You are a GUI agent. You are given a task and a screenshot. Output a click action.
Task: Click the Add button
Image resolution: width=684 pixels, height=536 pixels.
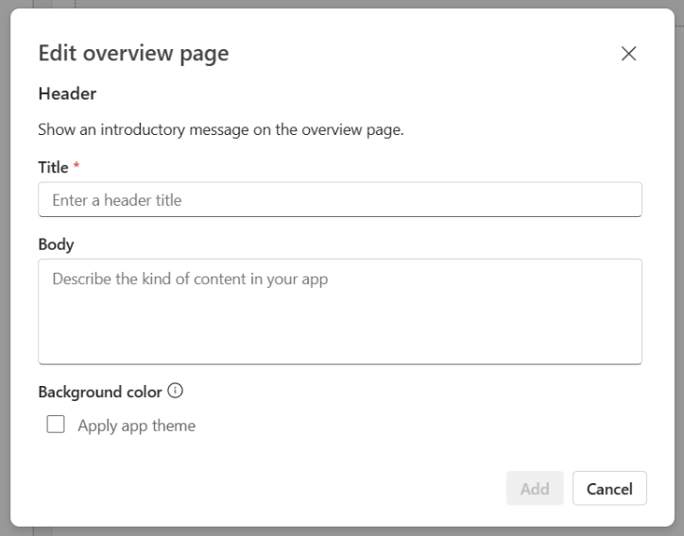[x=535, y=489]
